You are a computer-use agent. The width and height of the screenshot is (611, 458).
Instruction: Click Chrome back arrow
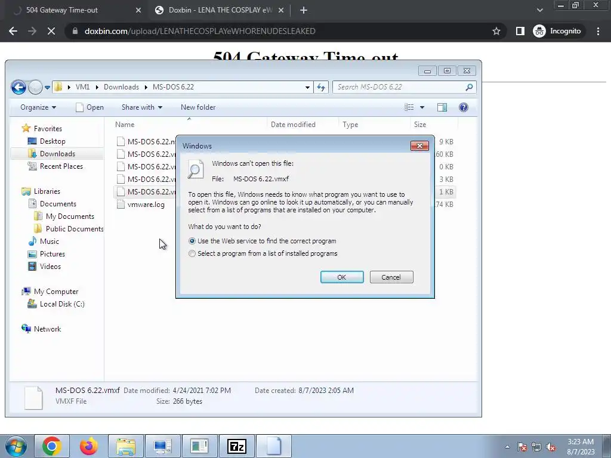pos(13,31)
